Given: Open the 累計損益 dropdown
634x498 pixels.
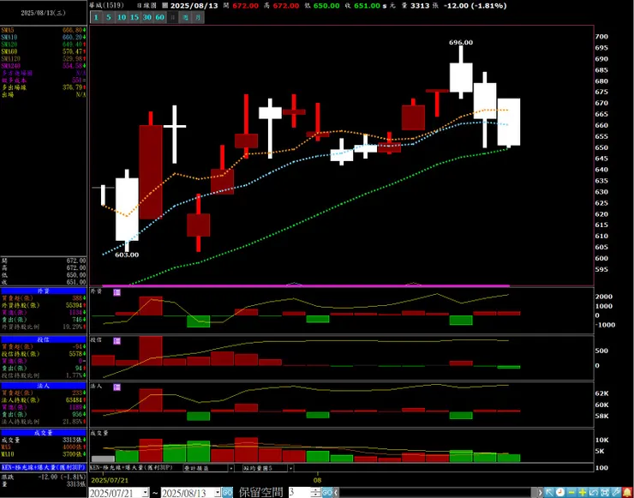Looking at the screenshot, I should pos(231,468).
